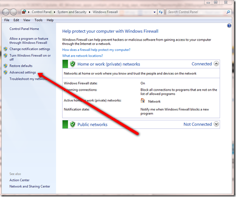
Task: Minimize the Windows Firewall window
Action: click(208, 2)
